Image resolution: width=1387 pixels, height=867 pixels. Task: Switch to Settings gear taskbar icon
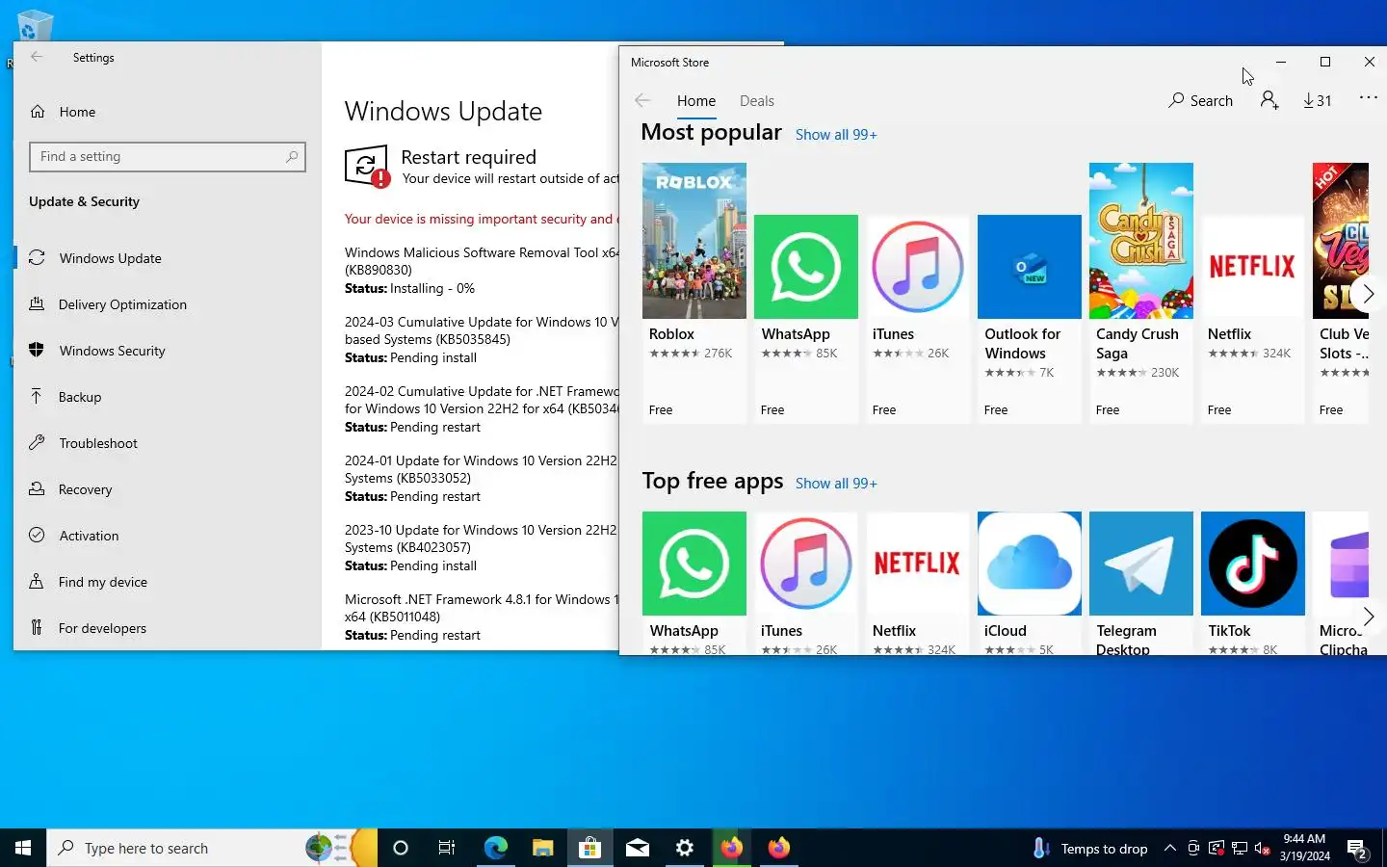[684, 848]
